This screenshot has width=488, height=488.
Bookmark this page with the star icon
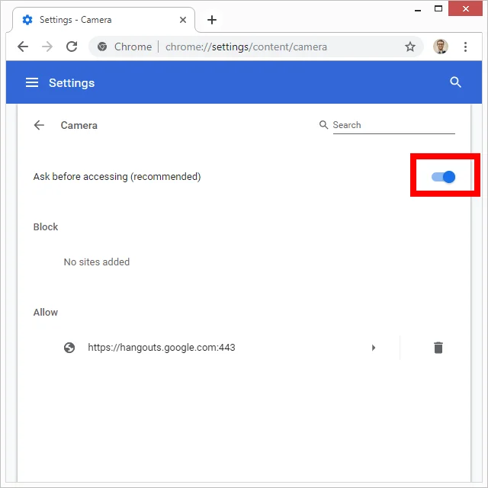(x=410, y=47)
